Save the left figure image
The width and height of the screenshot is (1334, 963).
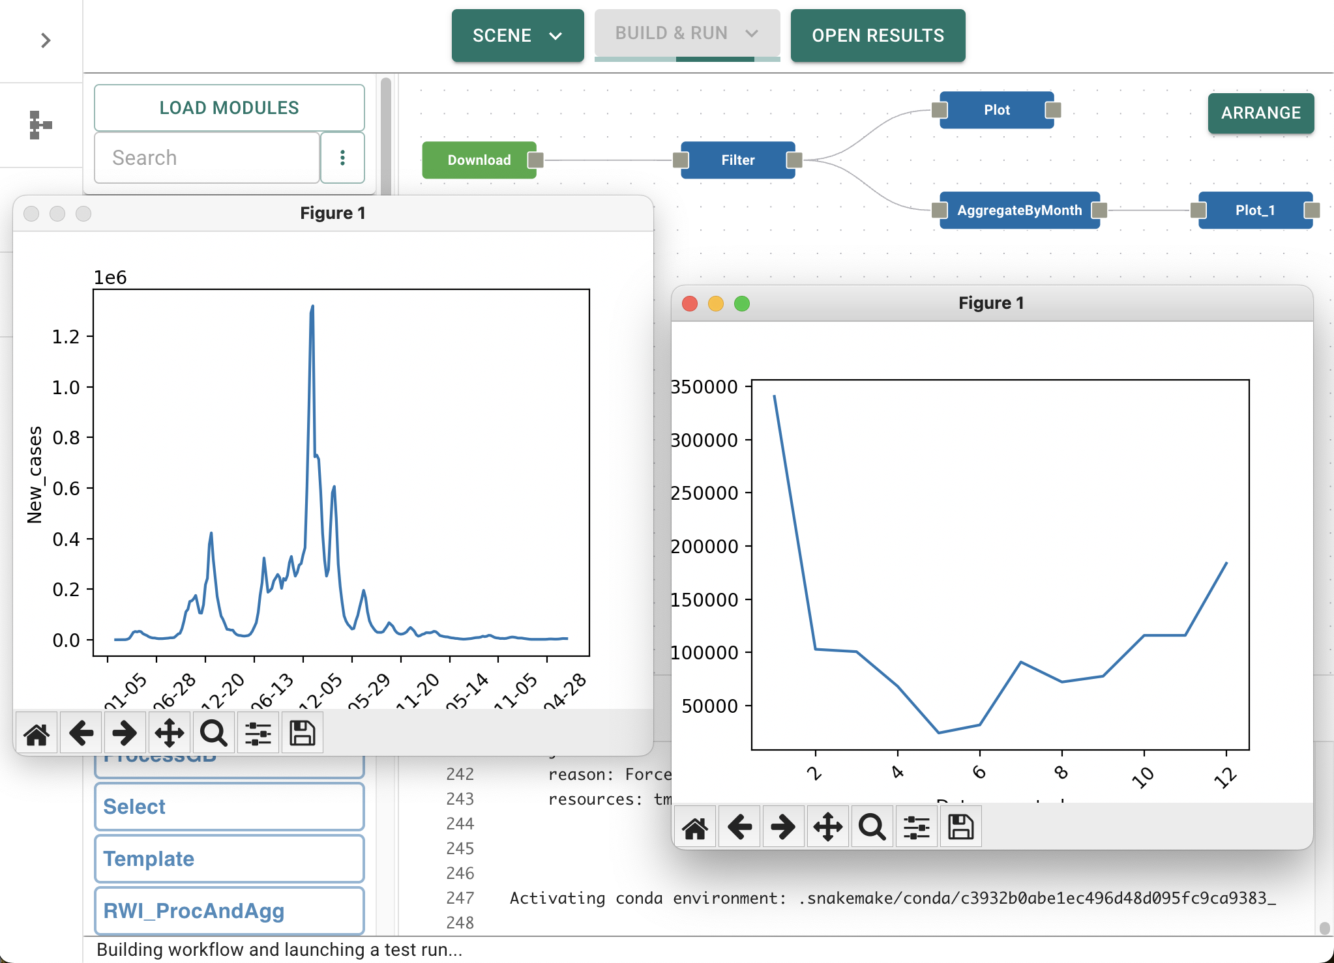(303, 733)
